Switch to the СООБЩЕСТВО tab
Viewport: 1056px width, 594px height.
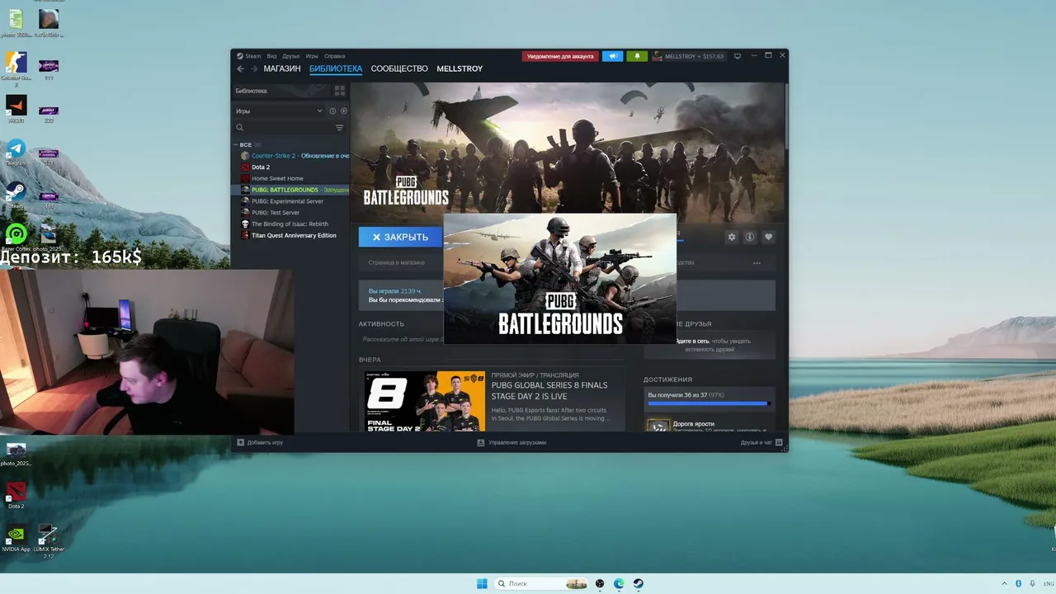[x=399, y=68]
